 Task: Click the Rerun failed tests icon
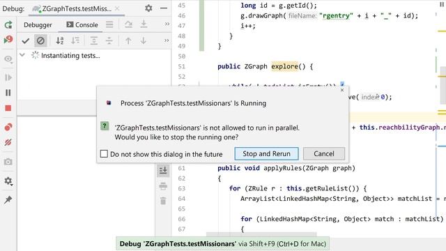click(x=8, y=40)
